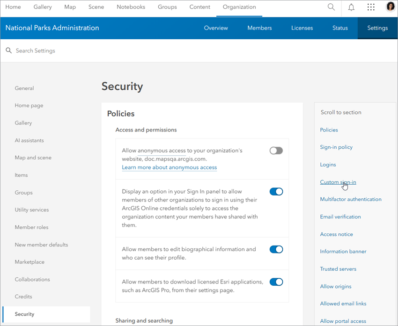Click the profile avatar
The width and height of the screenshot is (398, 326).
tap(391, 7)
